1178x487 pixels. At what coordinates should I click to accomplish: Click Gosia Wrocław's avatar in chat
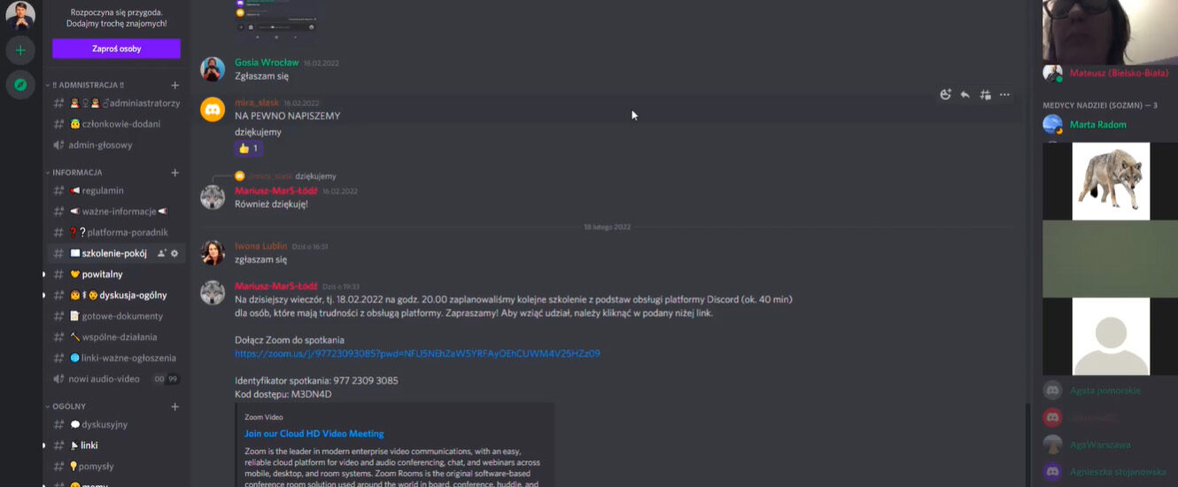coord(213,69)
